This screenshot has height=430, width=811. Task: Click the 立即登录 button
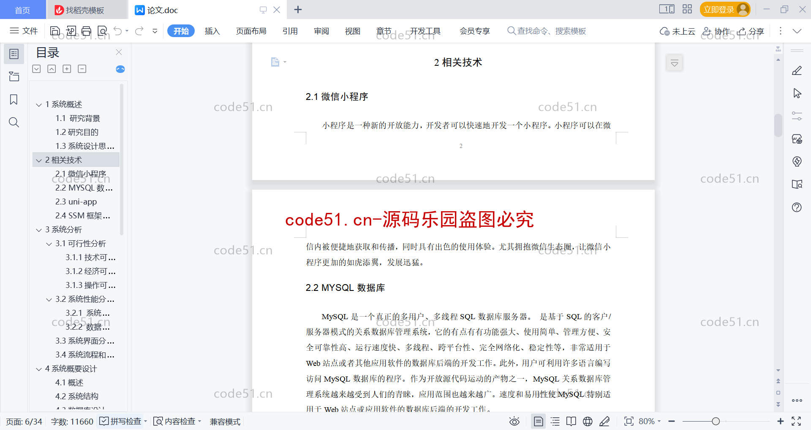[x=725, y=9]
